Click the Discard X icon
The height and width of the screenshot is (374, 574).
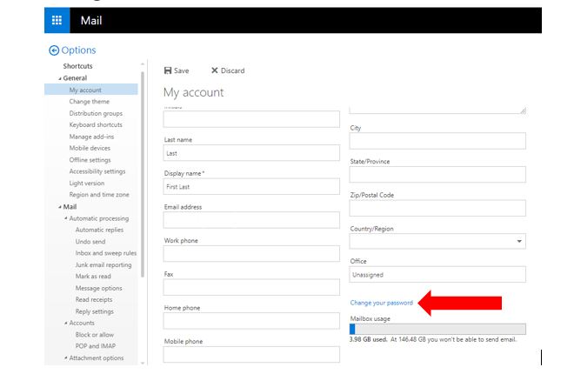pos(215,70)
